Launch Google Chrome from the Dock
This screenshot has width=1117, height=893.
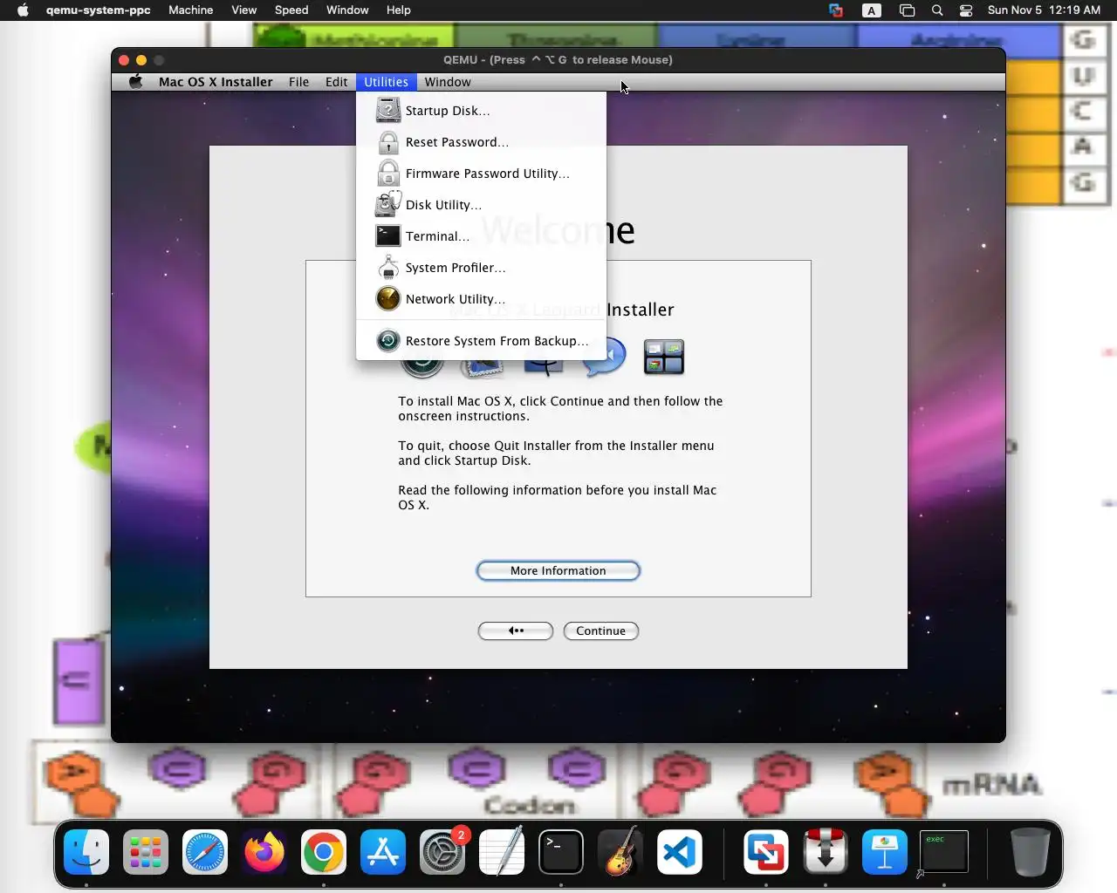pos(324,852)
